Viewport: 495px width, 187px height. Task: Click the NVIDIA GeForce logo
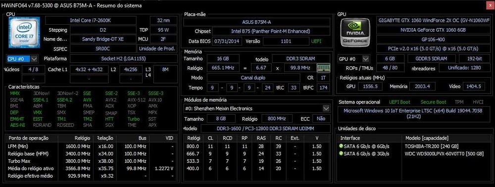pyautogui.click(x=355, y=33)
